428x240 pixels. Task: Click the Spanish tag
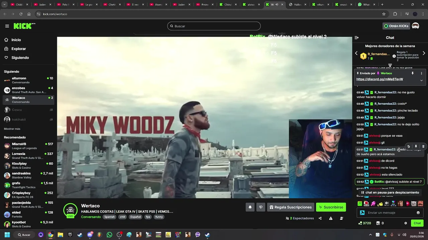[x=109, y=217]
